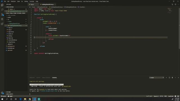Click JavaScript language mode in status bar
The height and width of the screenshot is (101, 180).
click(x=171, y=96)
